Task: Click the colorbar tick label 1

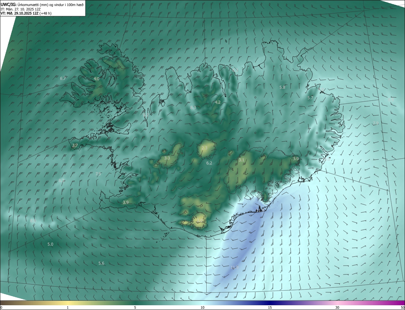Action: [68, 307]
